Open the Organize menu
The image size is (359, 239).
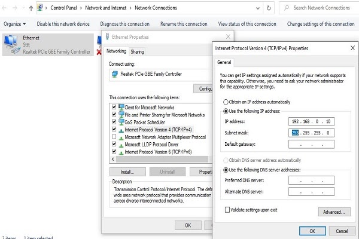click(14, 24)
